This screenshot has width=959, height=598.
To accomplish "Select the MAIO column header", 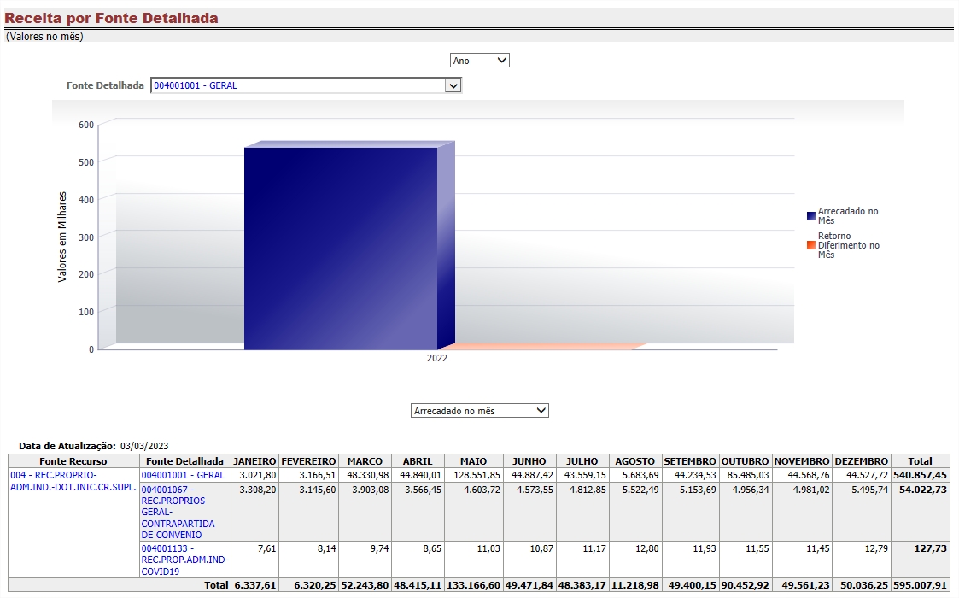I will pyautogui.click(x=472, y=461).
